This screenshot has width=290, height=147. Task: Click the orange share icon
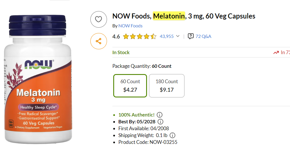[x=98, y=41]
